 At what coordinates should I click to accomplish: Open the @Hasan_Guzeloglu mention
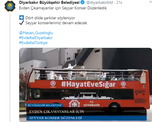point(36,33)
